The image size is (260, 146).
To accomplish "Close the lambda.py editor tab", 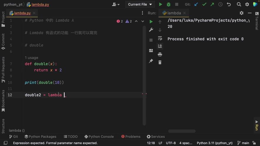I will click(x=34, y=13).
